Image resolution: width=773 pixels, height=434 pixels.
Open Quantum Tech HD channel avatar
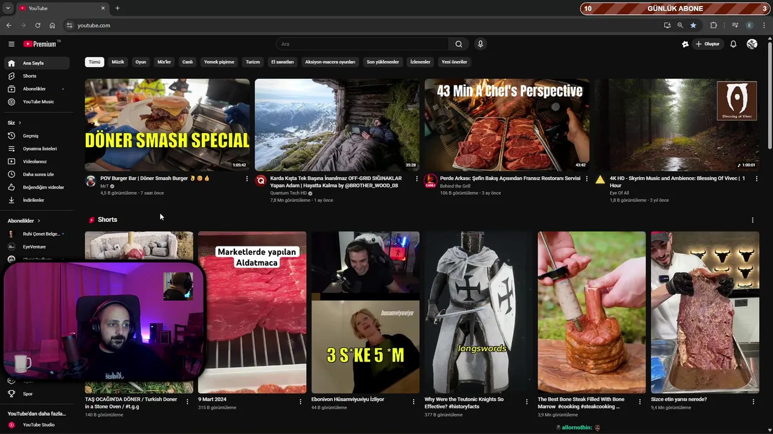pyautogui.click(x=260, y=181)
